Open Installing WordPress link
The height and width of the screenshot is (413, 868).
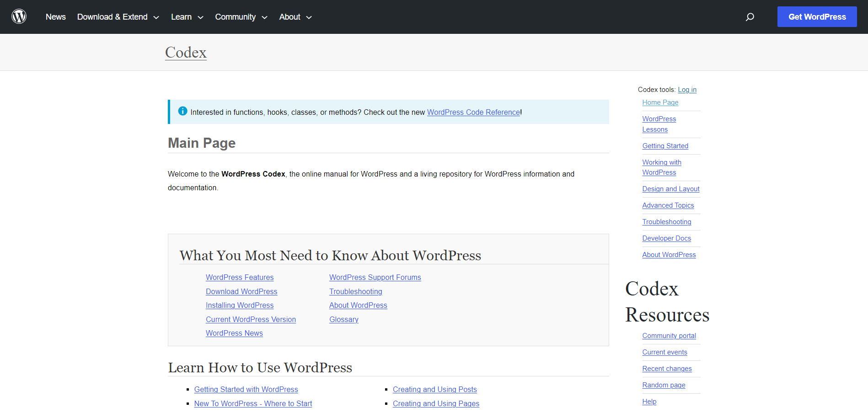(x=240, y=305)
